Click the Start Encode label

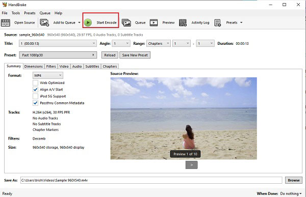click(107, 22)
